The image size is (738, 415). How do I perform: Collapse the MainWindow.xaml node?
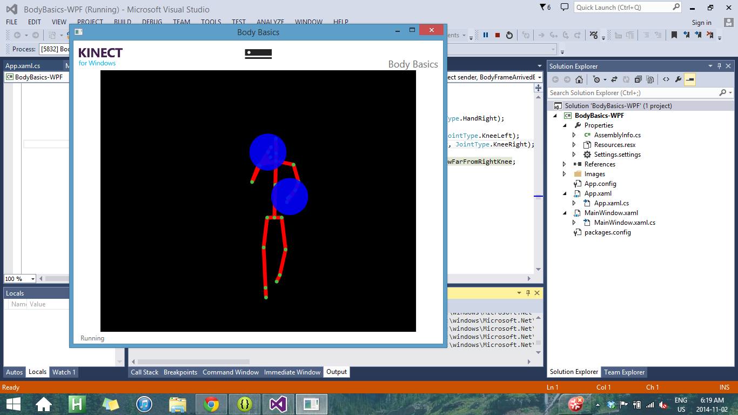pyautogui.click(x=565, y=213)
